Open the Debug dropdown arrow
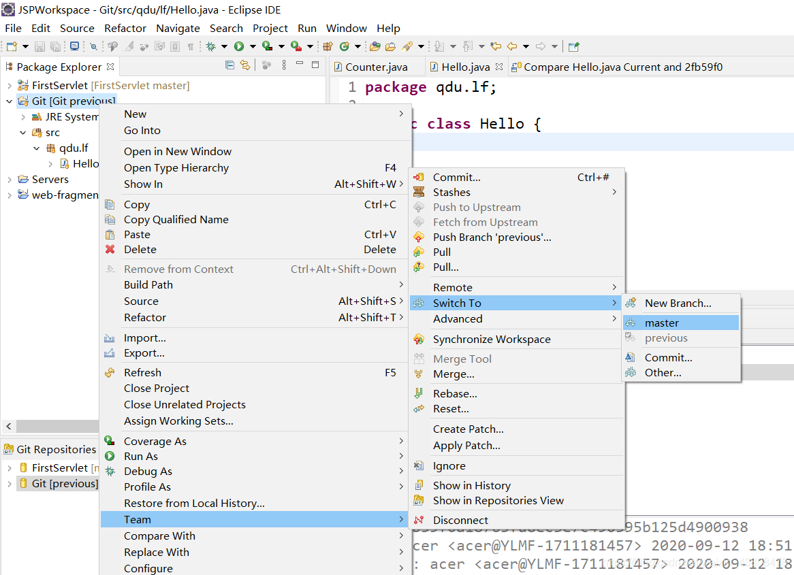 [x=224, y=46]
